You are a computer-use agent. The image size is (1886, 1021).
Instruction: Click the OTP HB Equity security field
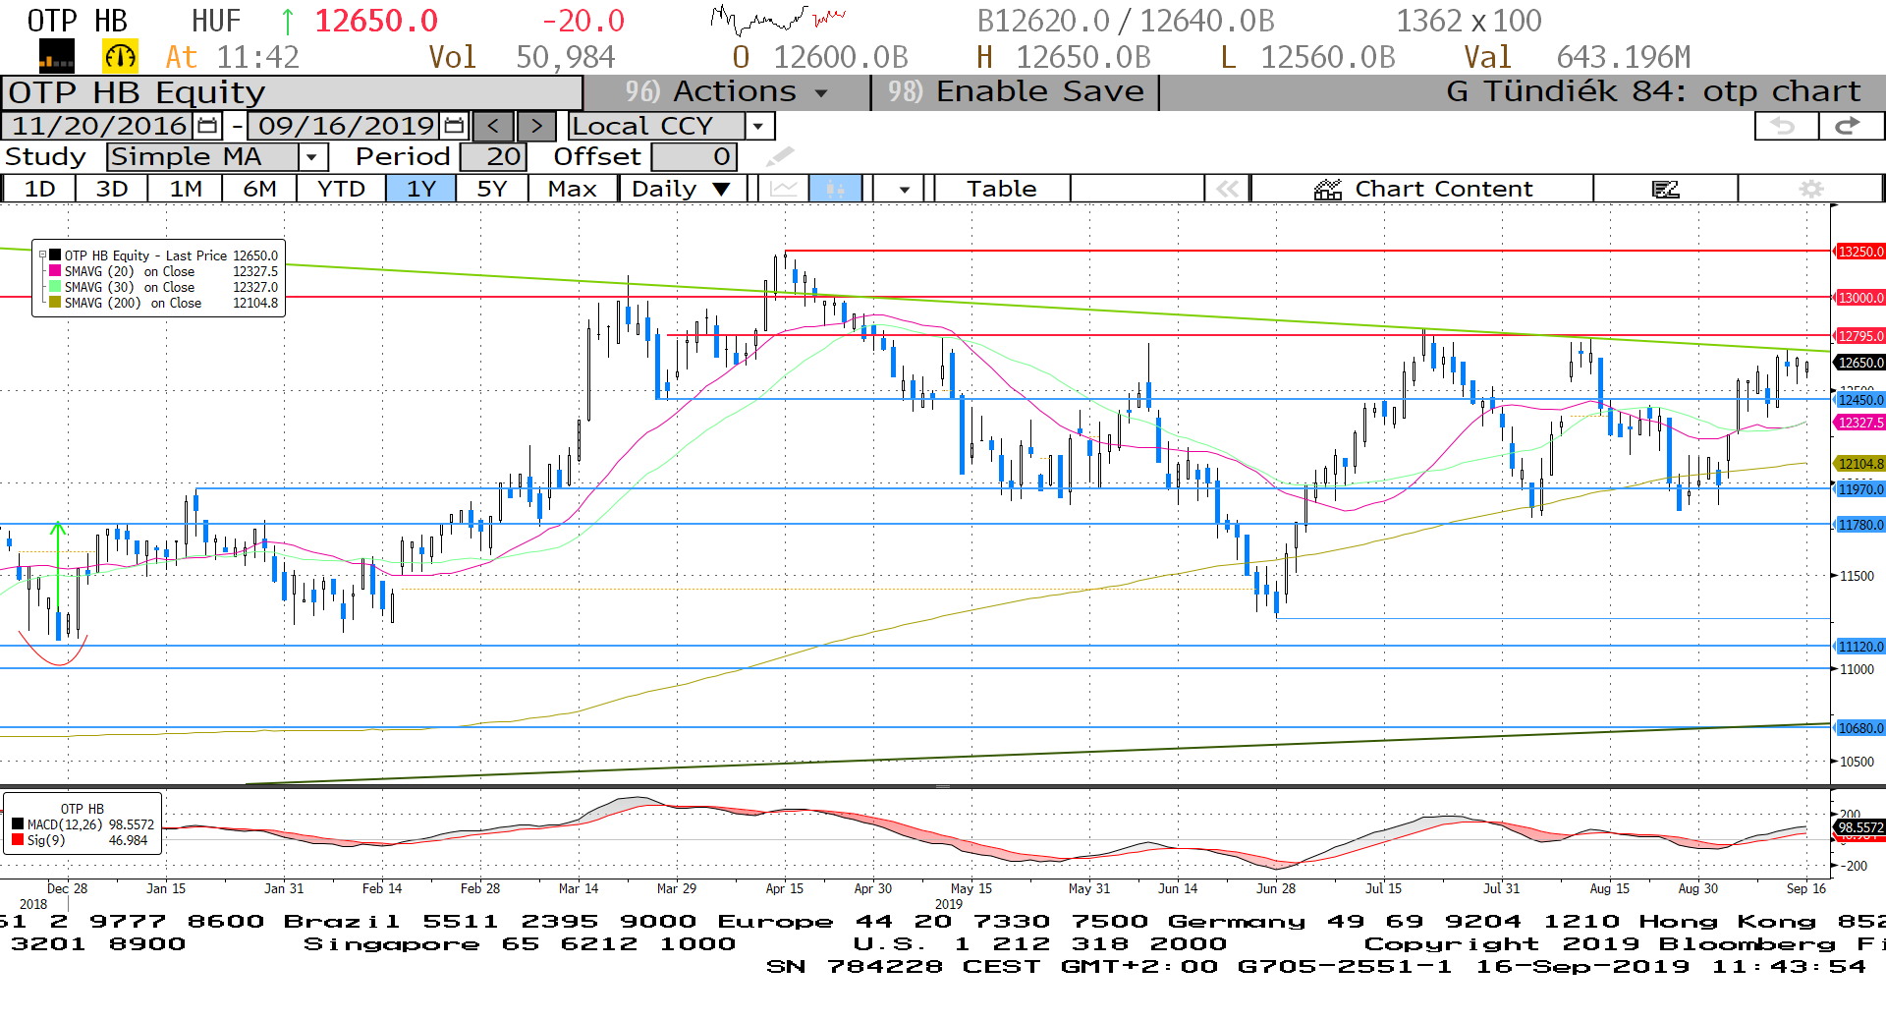pyautogui.click(x=292, y=92)
